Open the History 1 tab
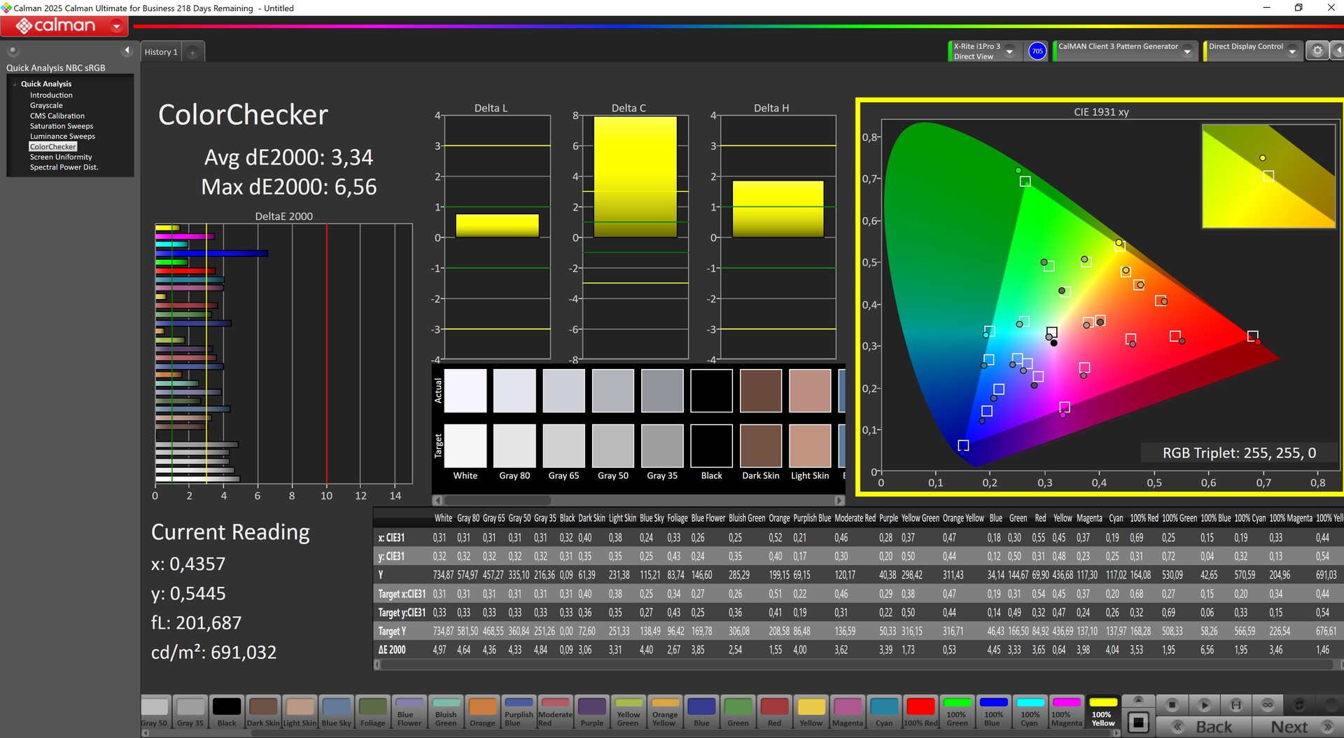Viewport: 1344px width, 738px height. tap(161, 53)
